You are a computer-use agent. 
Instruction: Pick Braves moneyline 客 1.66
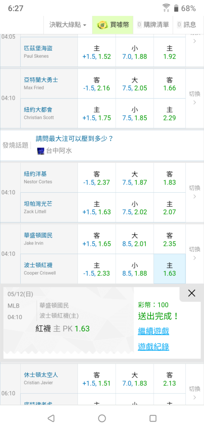click(170, 84)
